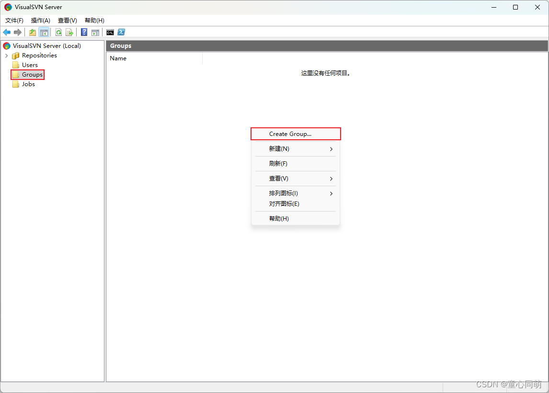Expand the Repositories tree node
The height and width of the screenshot is (393, 549).
tap(6, 56)
